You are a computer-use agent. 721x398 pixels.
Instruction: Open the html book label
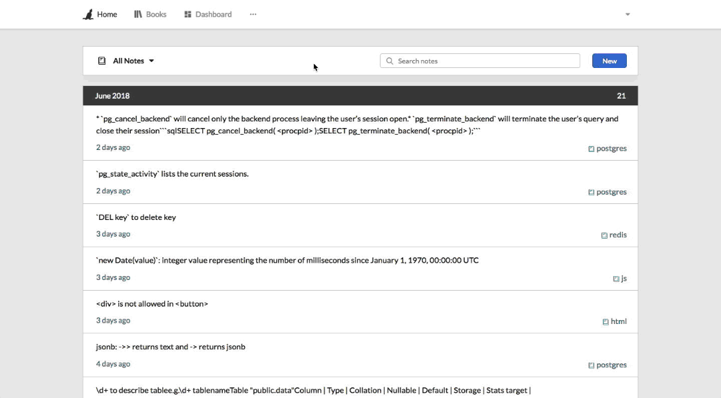coord(618,321)
